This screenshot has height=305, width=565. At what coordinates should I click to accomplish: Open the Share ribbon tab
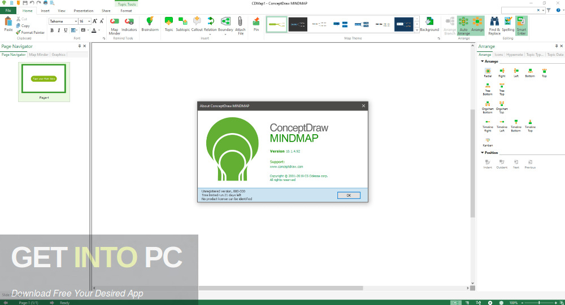(x=106, y=11)
